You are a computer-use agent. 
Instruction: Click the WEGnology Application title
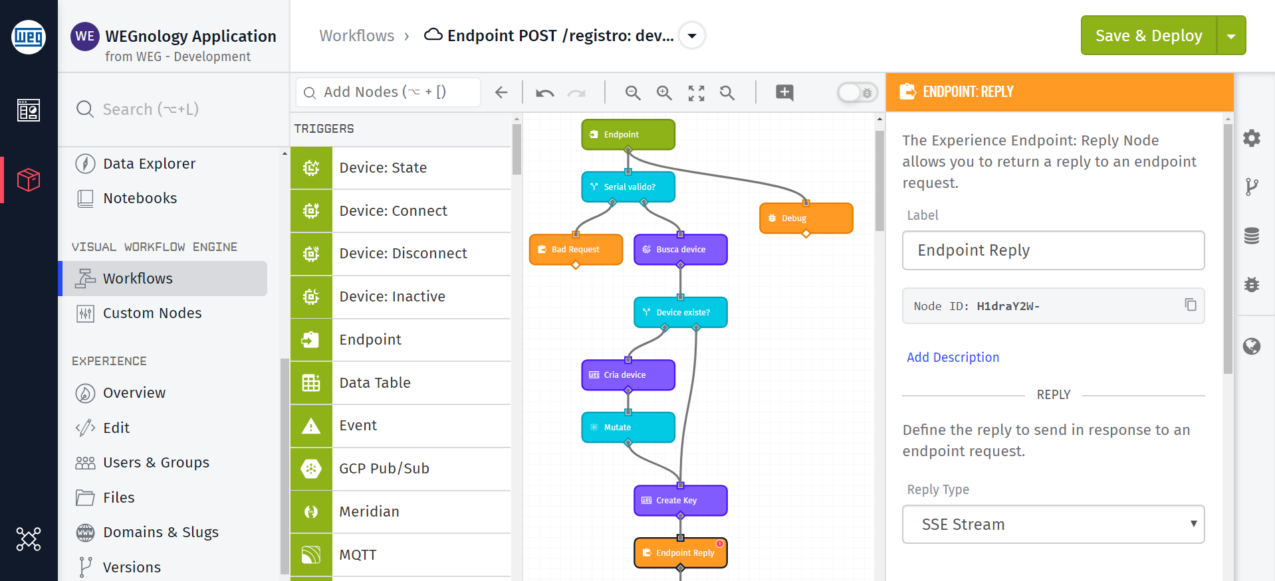tap(191, 36)
